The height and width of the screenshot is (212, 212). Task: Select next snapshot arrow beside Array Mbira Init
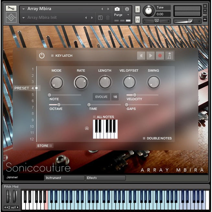point(92,18)
